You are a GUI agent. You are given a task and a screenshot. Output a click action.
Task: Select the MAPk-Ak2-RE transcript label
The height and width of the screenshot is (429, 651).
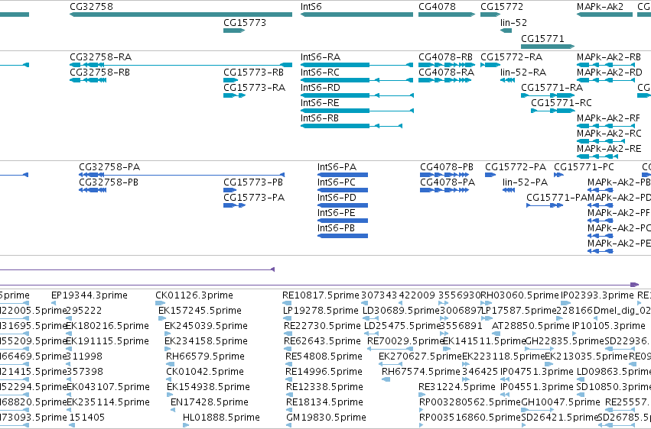(x=609, y=149)
